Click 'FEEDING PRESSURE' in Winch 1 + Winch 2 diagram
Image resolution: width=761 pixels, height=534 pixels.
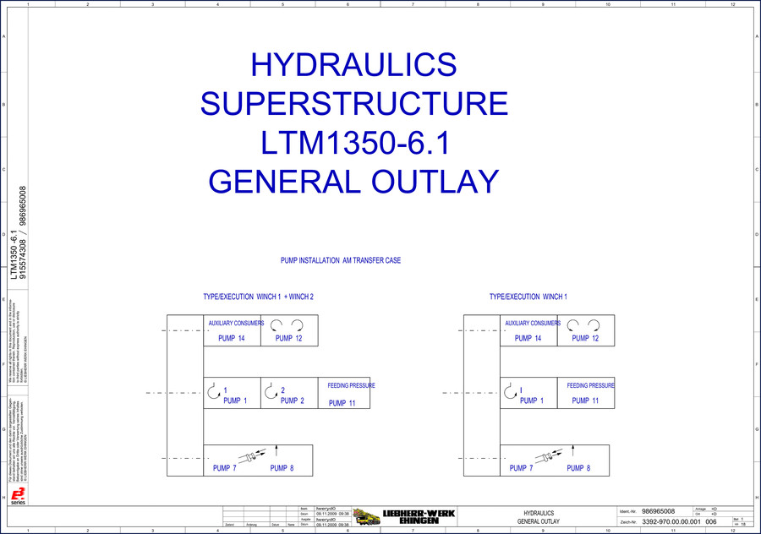coord(352,385)
